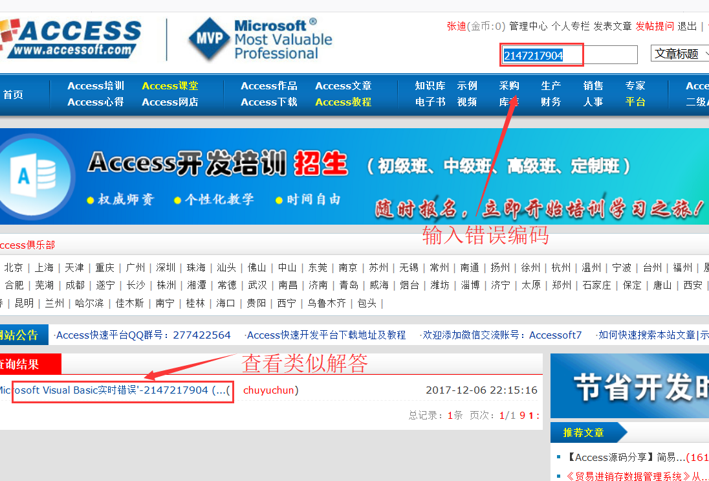Click the Access开发培训招生 banner
Image resolution: width=709 pixels, height=481 pixels.
coord(354,177)
